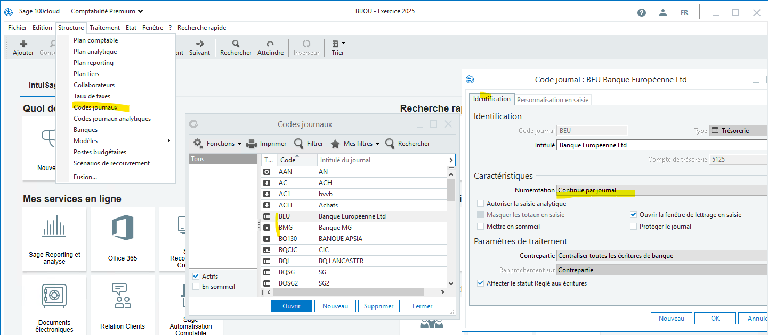Click the column chooser arrow in journal list
Image resolution: width=768 pixels, height=335 pixels.
click(x=451, y=160)
